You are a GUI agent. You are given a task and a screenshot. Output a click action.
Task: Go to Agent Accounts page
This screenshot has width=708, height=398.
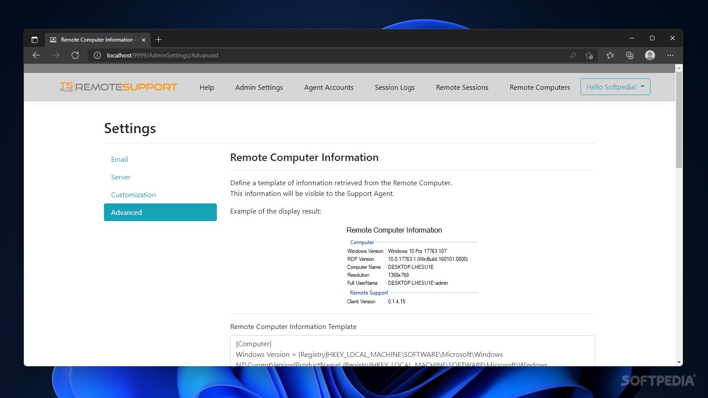[329, 88]
